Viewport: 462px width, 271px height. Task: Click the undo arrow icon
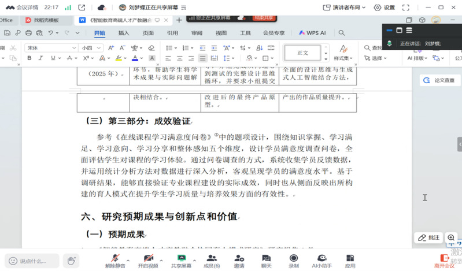[x=52, y=34]
